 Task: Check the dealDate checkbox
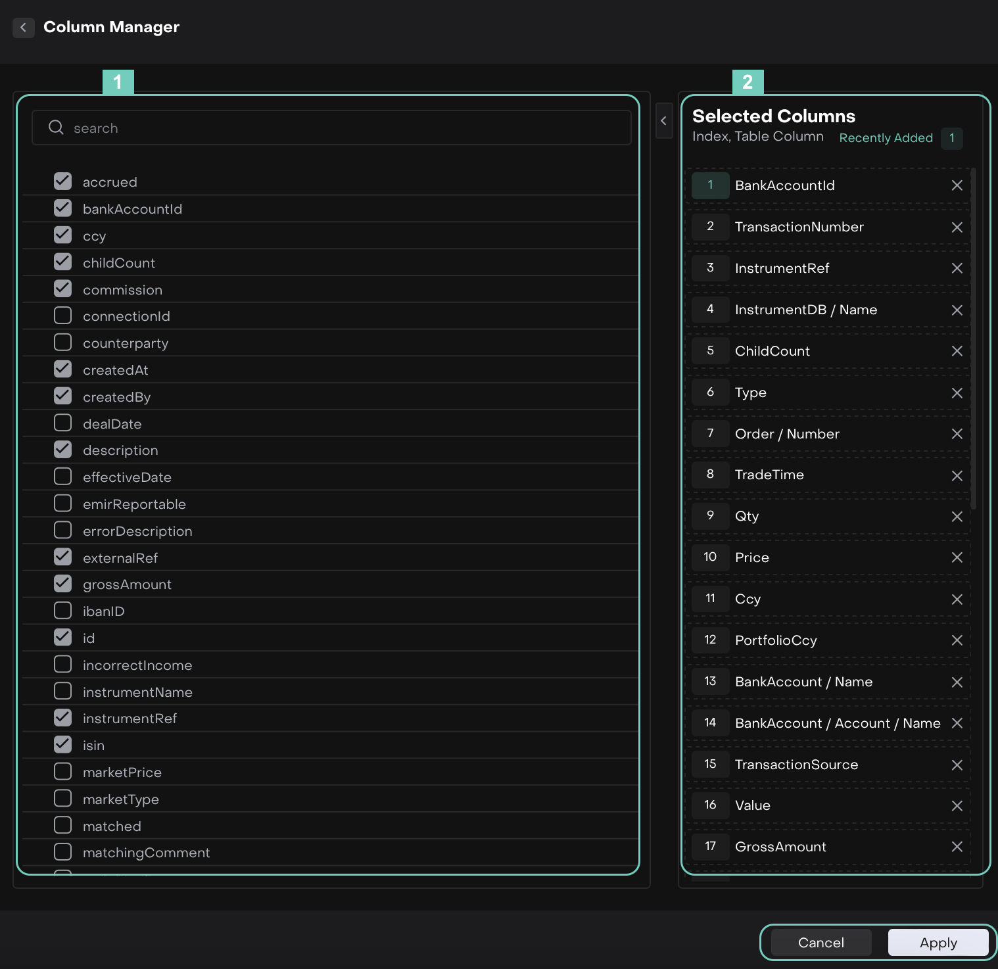pos(62,423)
